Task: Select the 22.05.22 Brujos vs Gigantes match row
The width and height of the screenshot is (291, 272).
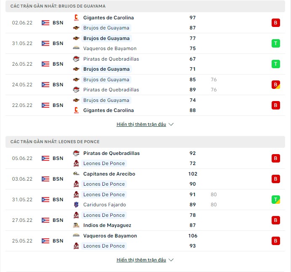Action: (145, 105)
